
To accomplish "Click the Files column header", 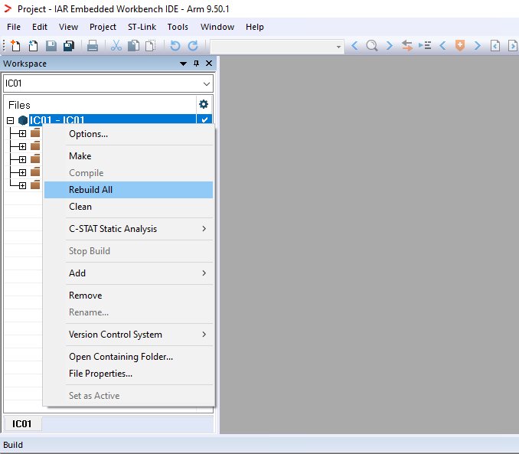I will [19, 105].
